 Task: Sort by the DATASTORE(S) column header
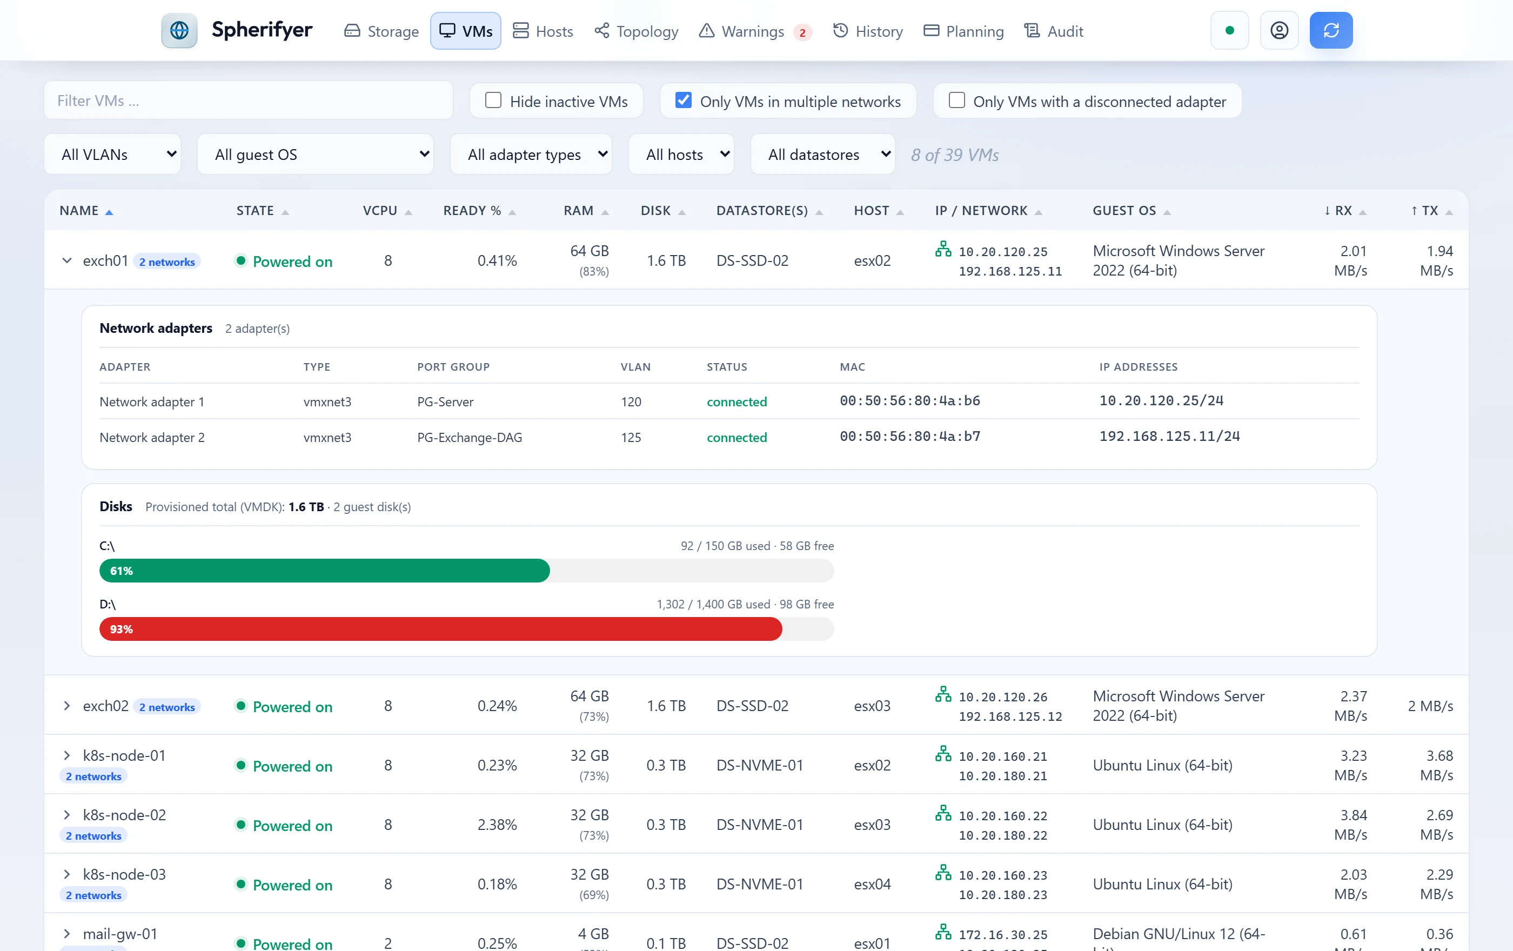[769, 211]
